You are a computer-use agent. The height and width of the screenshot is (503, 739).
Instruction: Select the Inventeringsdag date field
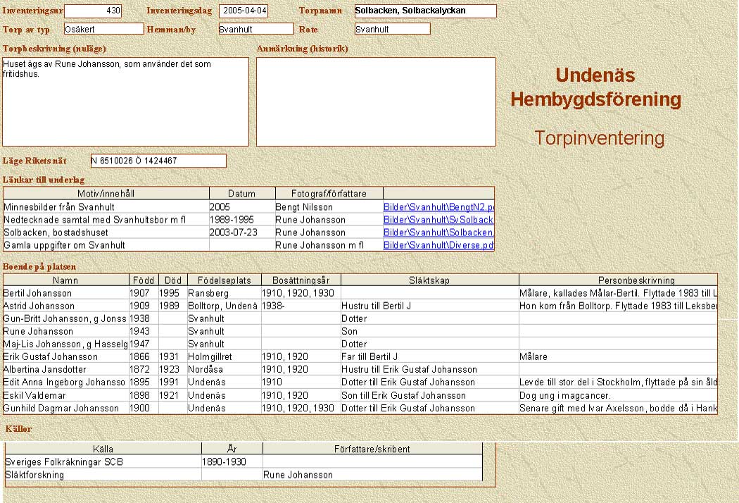[244, 11]
